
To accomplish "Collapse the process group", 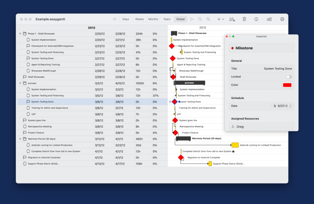I will [20, 83].
